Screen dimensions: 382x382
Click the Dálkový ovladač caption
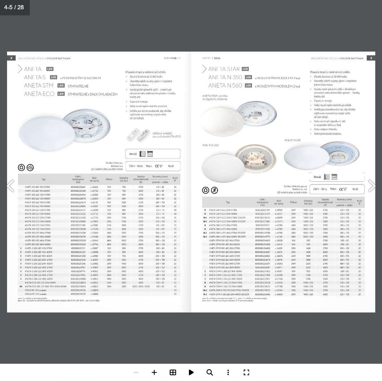coord(167,135)
